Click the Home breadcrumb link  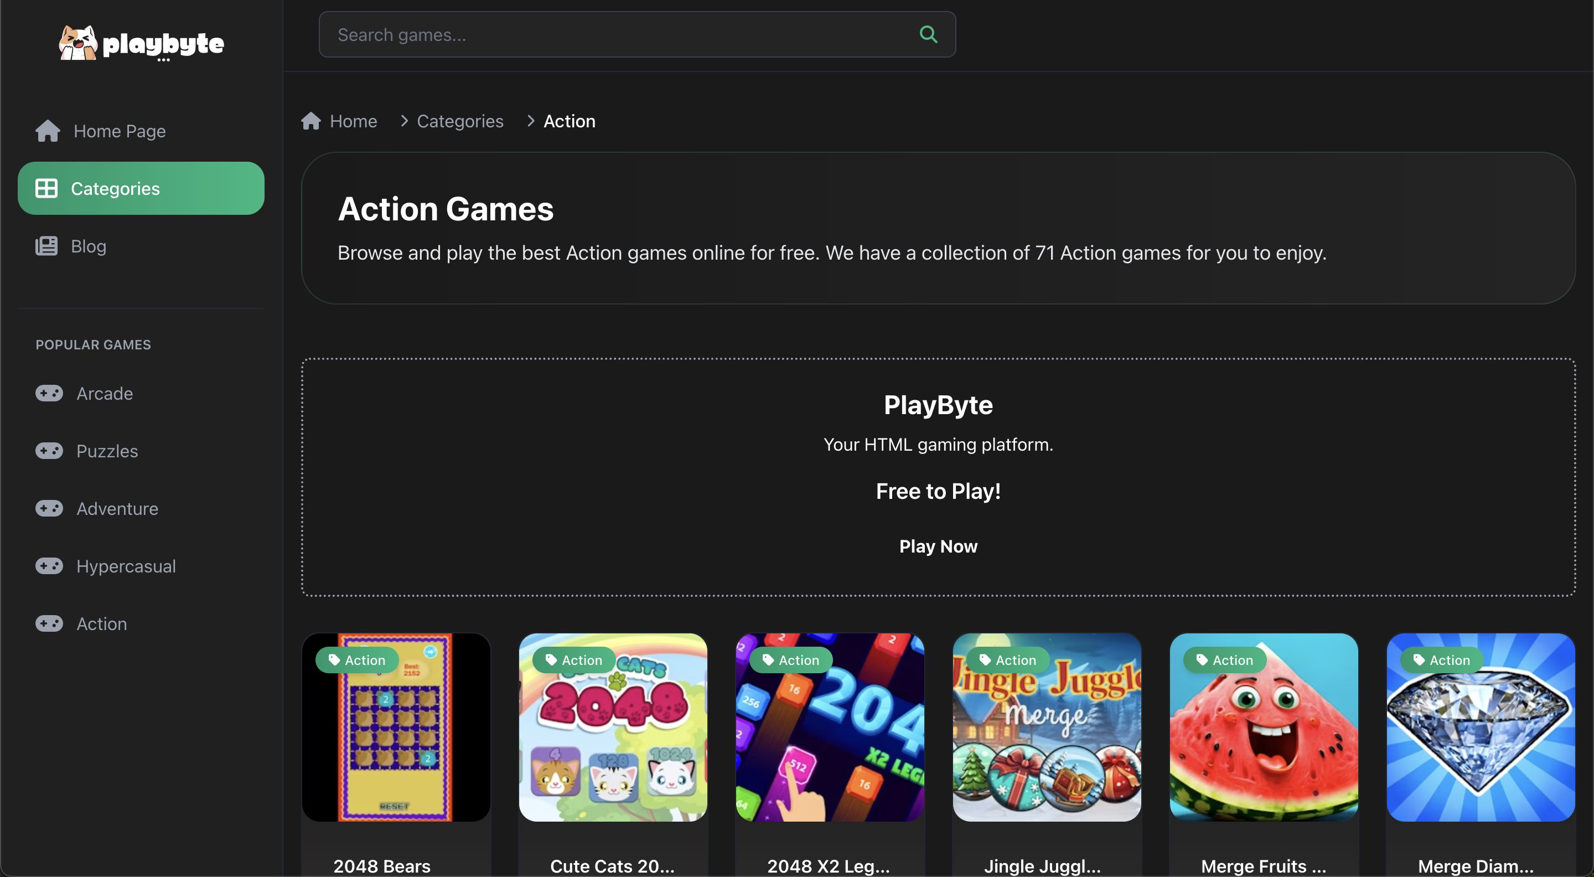coord(353,121)
